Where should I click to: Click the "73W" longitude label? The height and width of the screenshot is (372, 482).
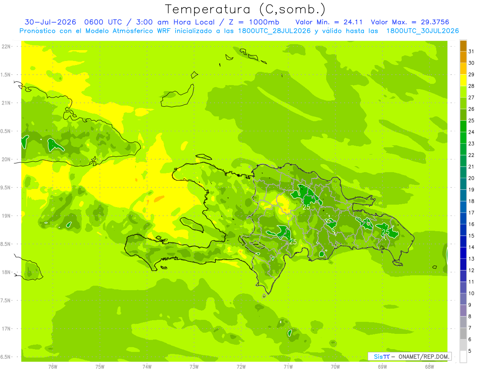pos(194,366)
